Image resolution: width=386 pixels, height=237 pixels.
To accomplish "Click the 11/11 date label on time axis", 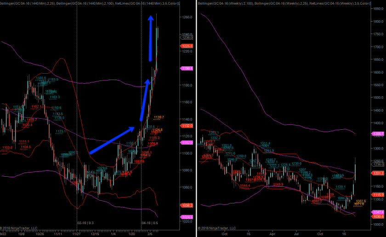I will [x=58, y=234].
